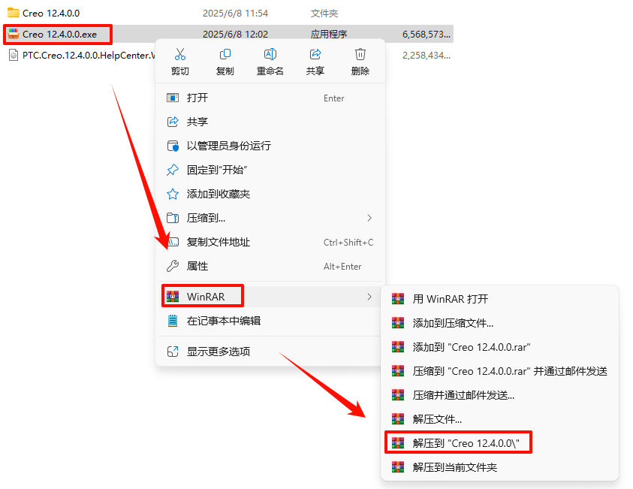Click the Cut scissors icon
The height and width of the screenshot is (489, 633).
(180, 54)
